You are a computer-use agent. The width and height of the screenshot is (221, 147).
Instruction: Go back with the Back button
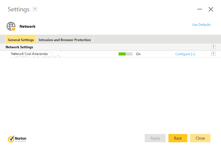[178, 138]
